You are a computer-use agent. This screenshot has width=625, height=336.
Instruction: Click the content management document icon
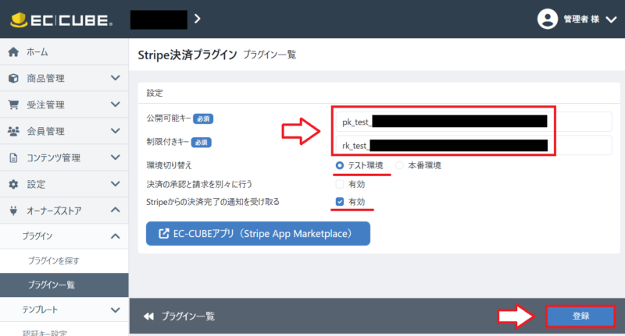(x=13, y=157)
